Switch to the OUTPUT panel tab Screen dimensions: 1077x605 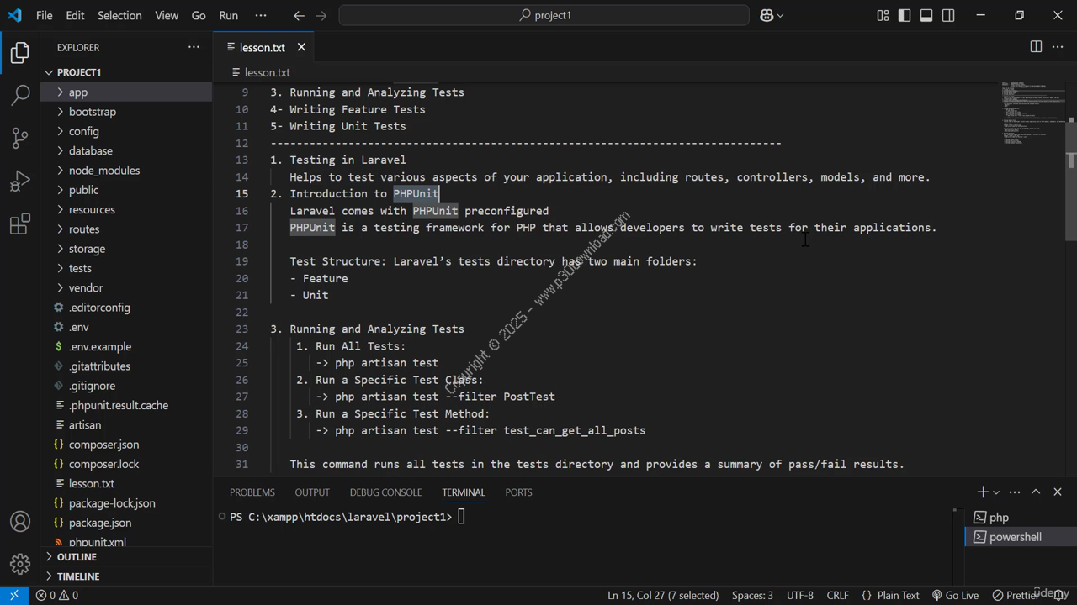tap(312, 492)
